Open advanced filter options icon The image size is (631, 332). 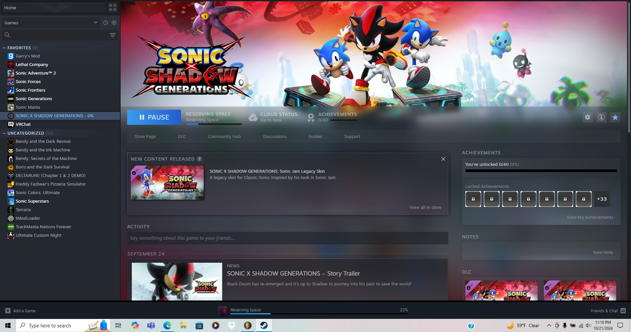113,35
